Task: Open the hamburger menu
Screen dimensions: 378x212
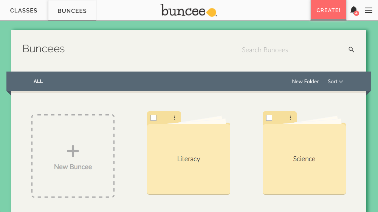Action: point(369,11)
